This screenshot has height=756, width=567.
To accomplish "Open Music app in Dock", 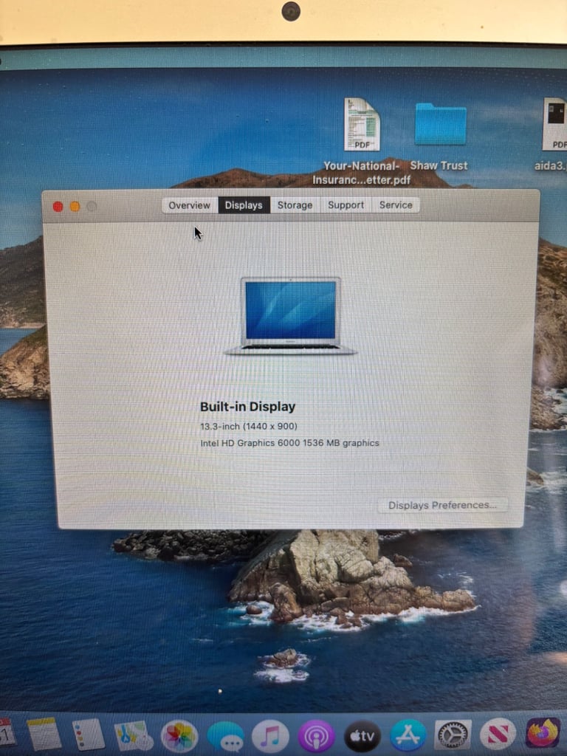I will (x=270, y=737).
